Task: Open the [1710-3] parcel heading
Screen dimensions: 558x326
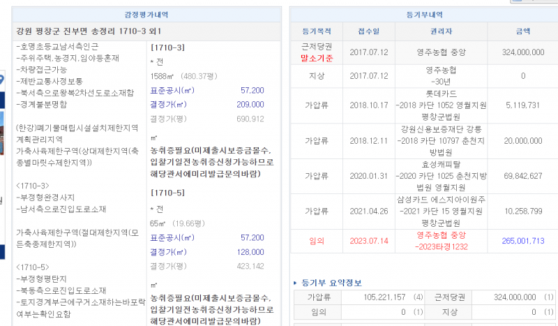Action: click(x=167, y=47)
